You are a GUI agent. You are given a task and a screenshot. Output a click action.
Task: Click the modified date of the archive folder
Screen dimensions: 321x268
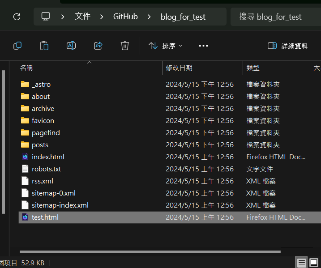(200, 108)
